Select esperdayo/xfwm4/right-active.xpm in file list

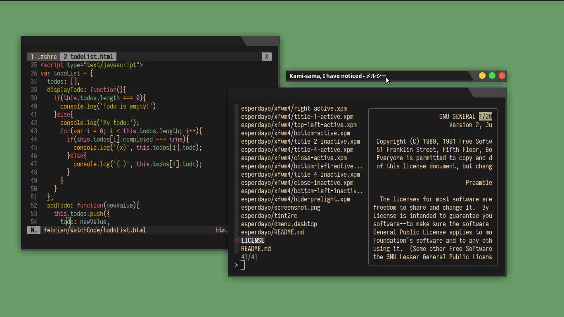(x=294, y=109)
